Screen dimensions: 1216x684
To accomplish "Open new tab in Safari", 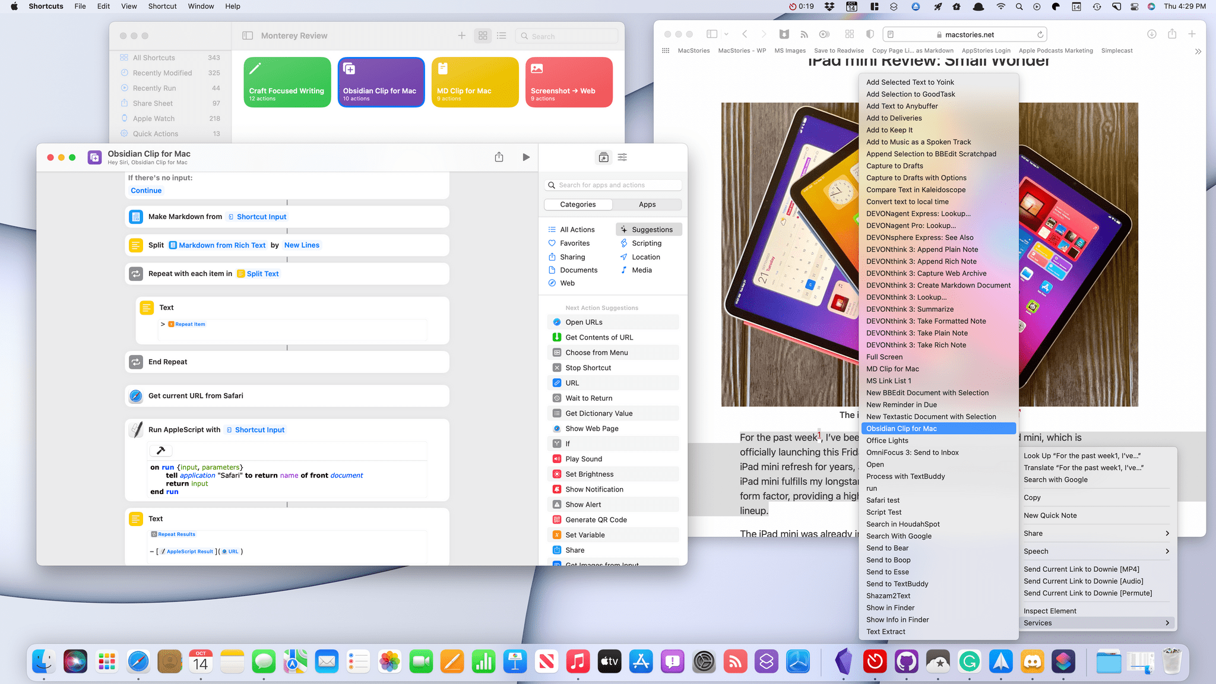I will [x=1192, y=34].
